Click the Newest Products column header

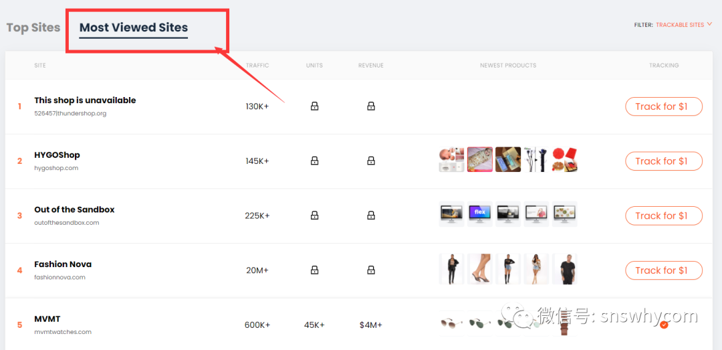click(508, 66)
